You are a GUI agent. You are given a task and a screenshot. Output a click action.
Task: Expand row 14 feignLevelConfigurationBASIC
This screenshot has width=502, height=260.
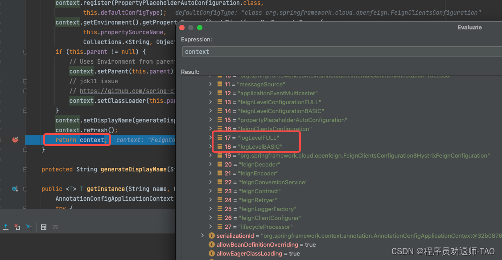click(x=210, y=111)
